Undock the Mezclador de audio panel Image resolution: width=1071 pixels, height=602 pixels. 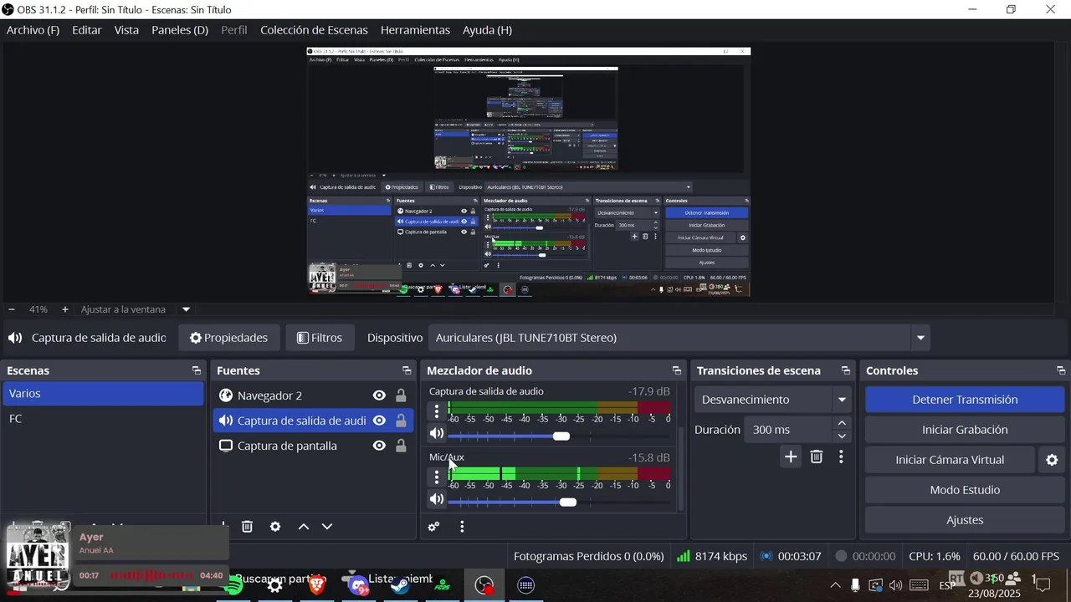tap(677, 370)
